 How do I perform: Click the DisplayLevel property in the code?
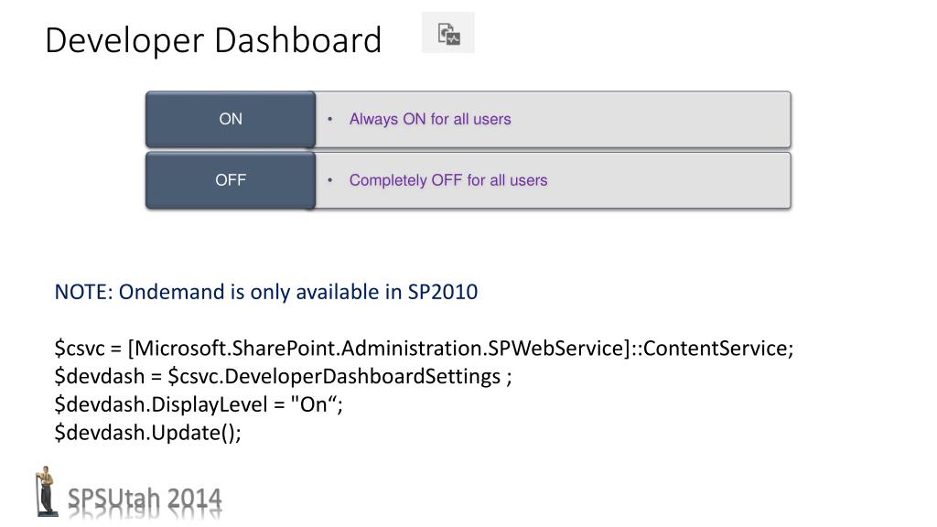pos(210,404)
